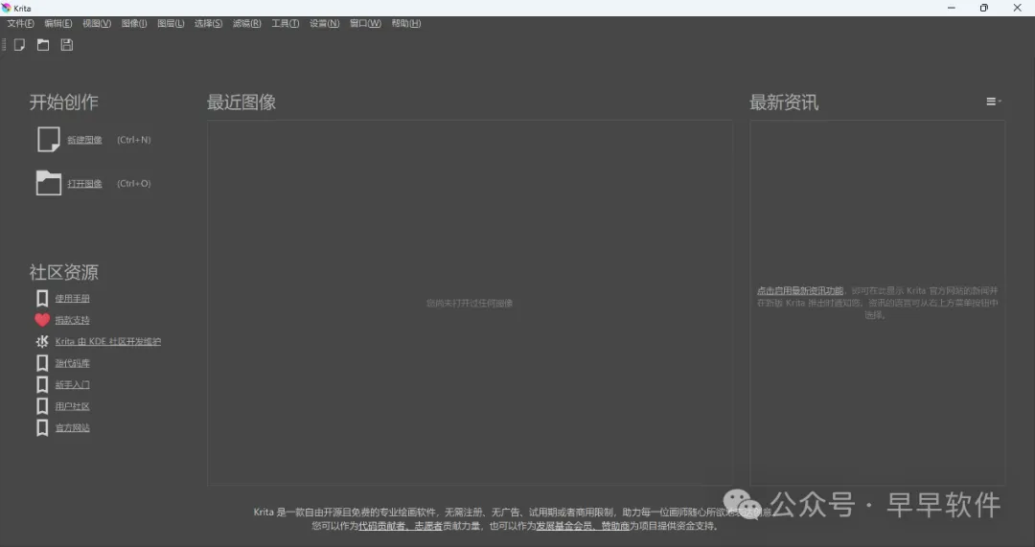Click the 最近图像 heading
The image size is (1035, 547).
(241, 103)
